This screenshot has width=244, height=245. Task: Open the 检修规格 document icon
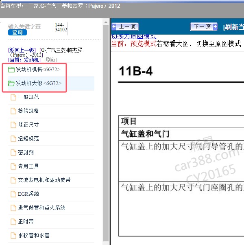click(13, 111)
